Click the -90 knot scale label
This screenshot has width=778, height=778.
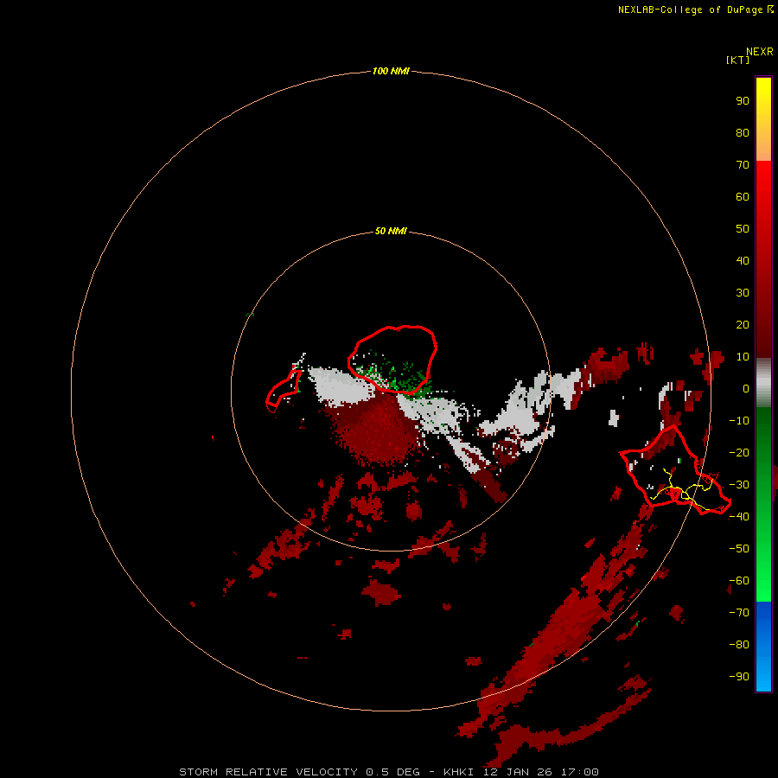[x=739, y=676]
